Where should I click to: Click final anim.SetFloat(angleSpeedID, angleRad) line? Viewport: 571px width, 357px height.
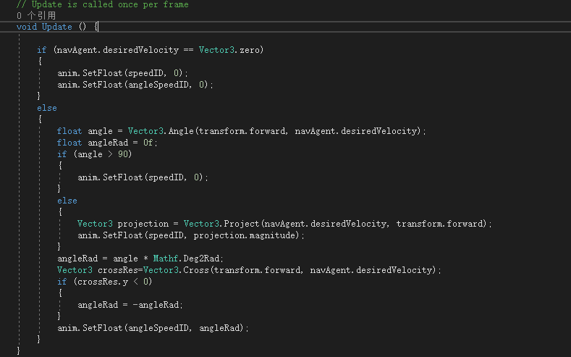pos(153,328)
